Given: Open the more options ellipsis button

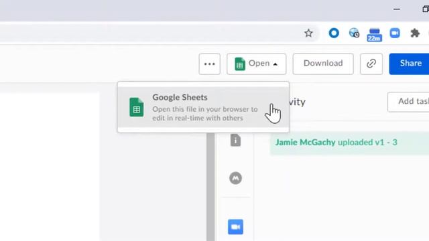Looking at the screenshot, I should 210,64.
